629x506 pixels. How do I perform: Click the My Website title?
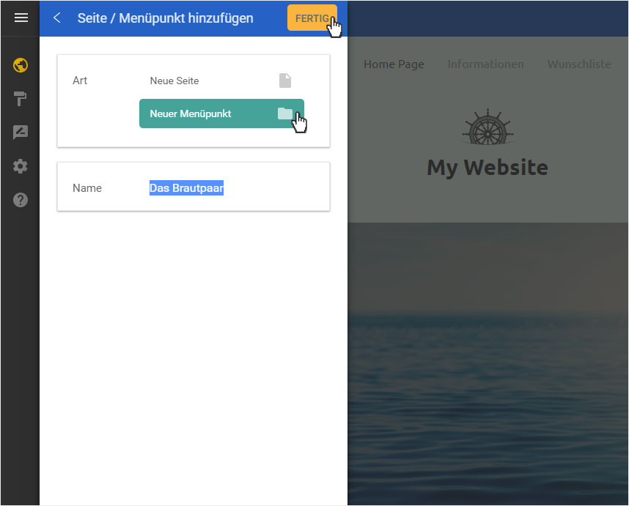pos(488,168)
